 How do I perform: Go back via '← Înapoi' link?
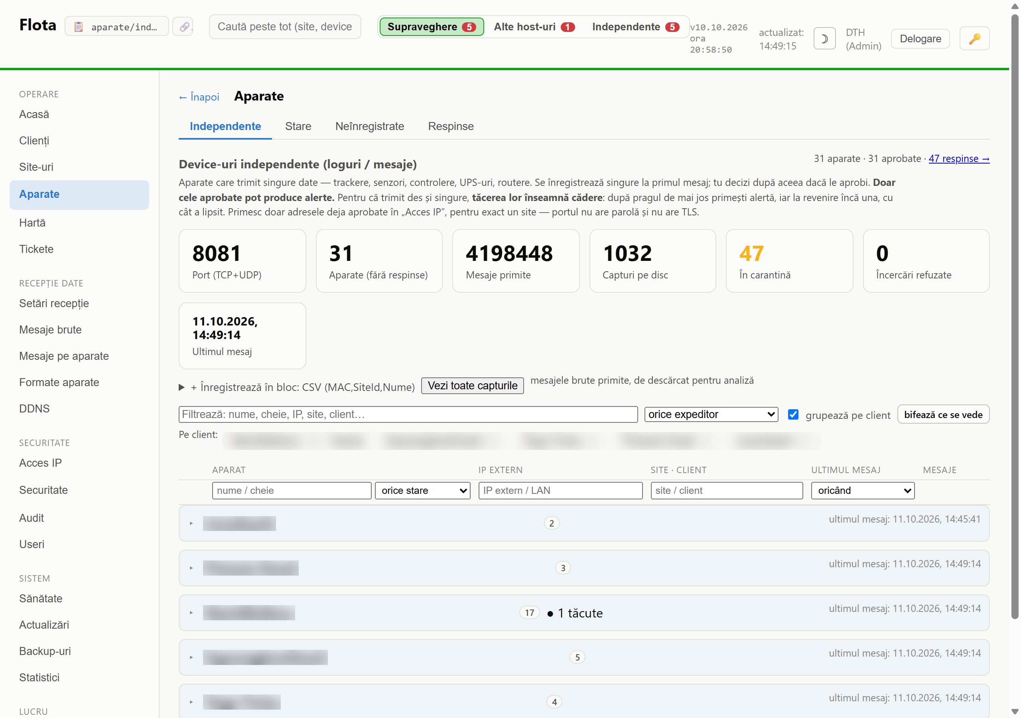[199, 97]
